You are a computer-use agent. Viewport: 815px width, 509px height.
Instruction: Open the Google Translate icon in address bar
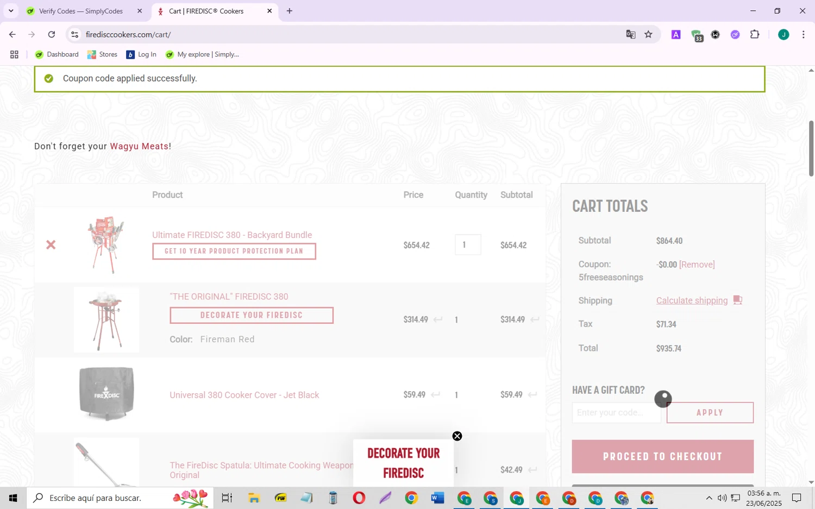pyautogui.click(x=630, y=34)
